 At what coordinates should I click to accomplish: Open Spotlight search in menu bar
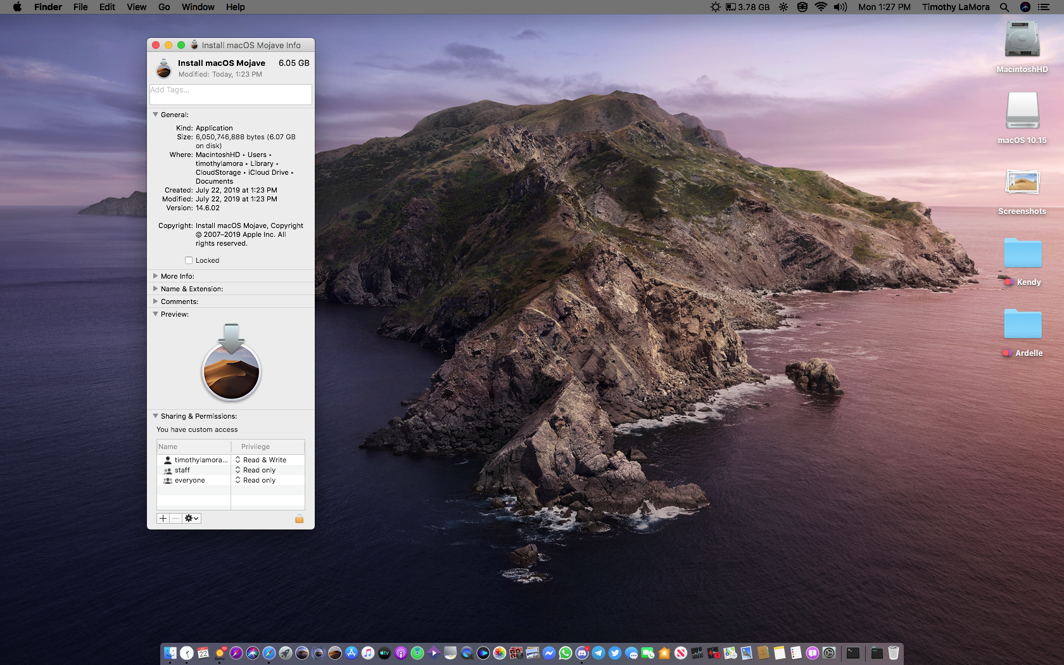pyautogui.click(x=1004, y=7)
